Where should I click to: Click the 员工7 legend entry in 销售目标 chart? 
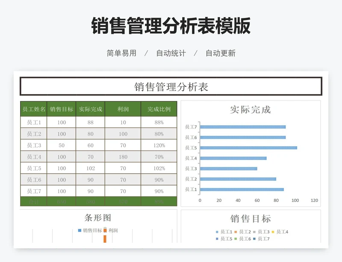click(261, 238)
